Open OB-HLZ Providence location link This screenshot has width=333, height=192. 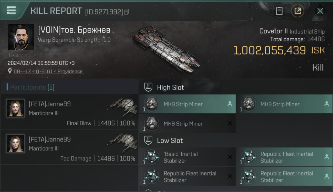tap(48, 71)
